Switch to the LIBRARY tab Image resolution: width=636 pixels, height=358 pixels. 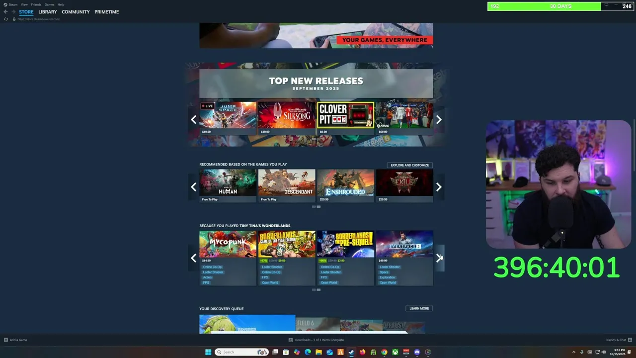pyautogui.click(x=48, y=12)
